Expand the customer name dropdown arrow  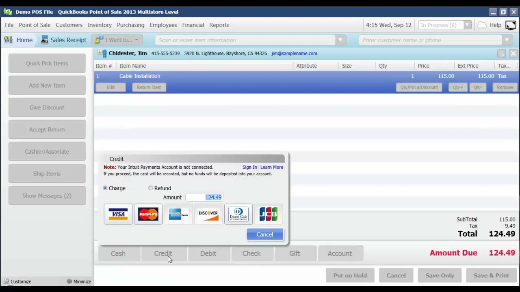pyautogui.click(x=507, y=40)
